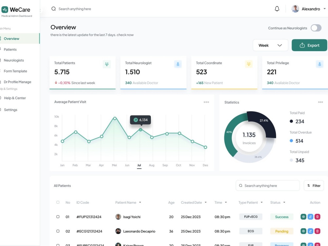
Task: Toggle Continue as Neurologists switch
Action: pos(316,28)
